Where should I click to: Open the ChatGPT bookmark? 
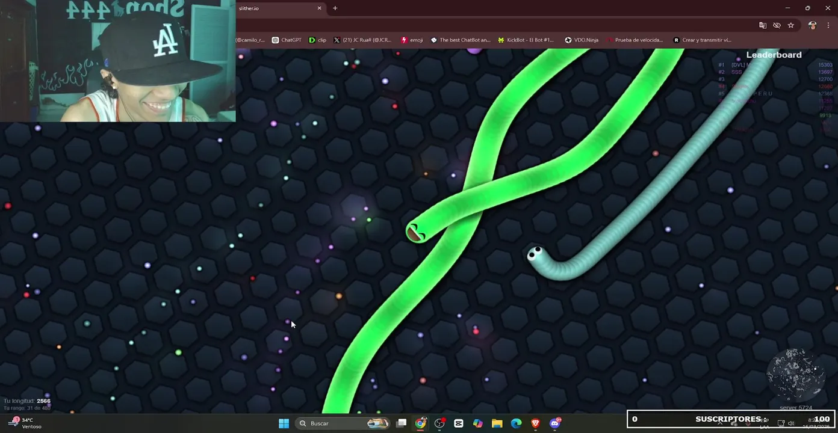pyautogui.click(x=287, y=40)
